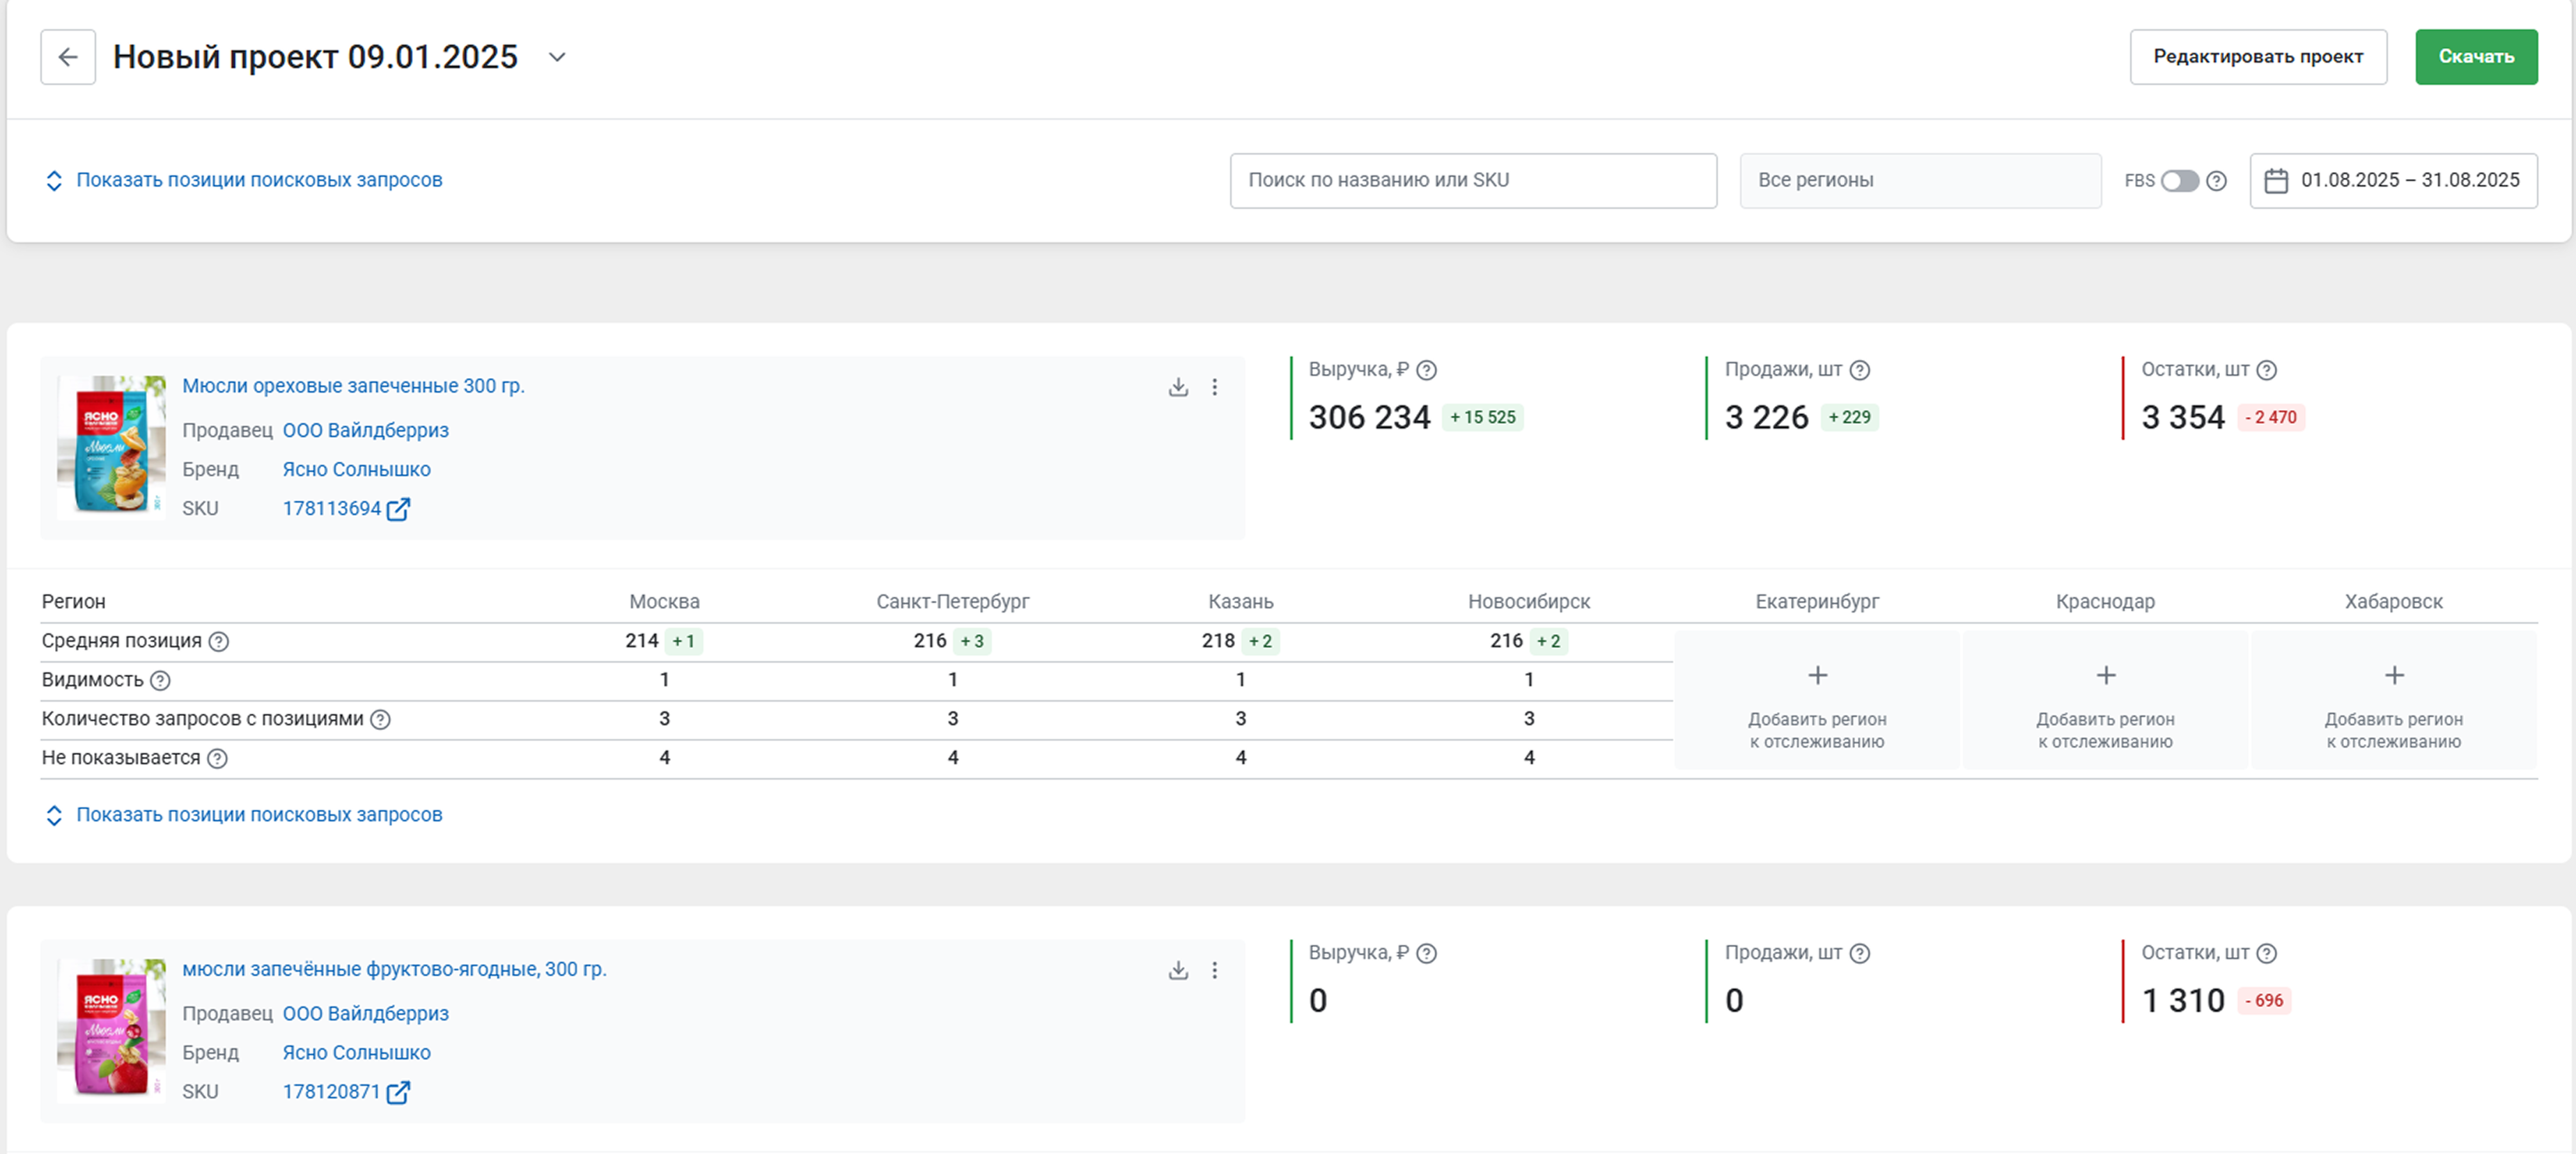Download data for Мюсли ореховые product
This screenshot has width=2576, height=1154.
pyautogui.click(x=1178, y=387)
